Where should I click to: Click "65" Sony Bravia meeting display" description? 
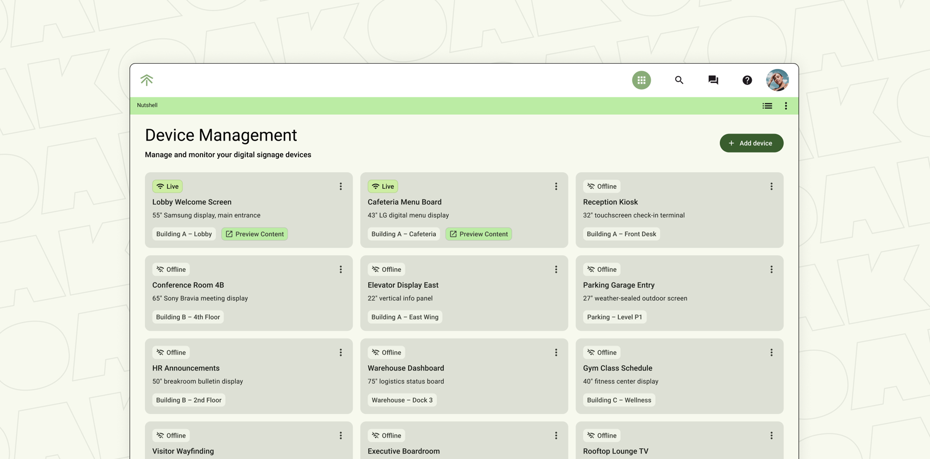pyautogui.click(x=200, y=299)
